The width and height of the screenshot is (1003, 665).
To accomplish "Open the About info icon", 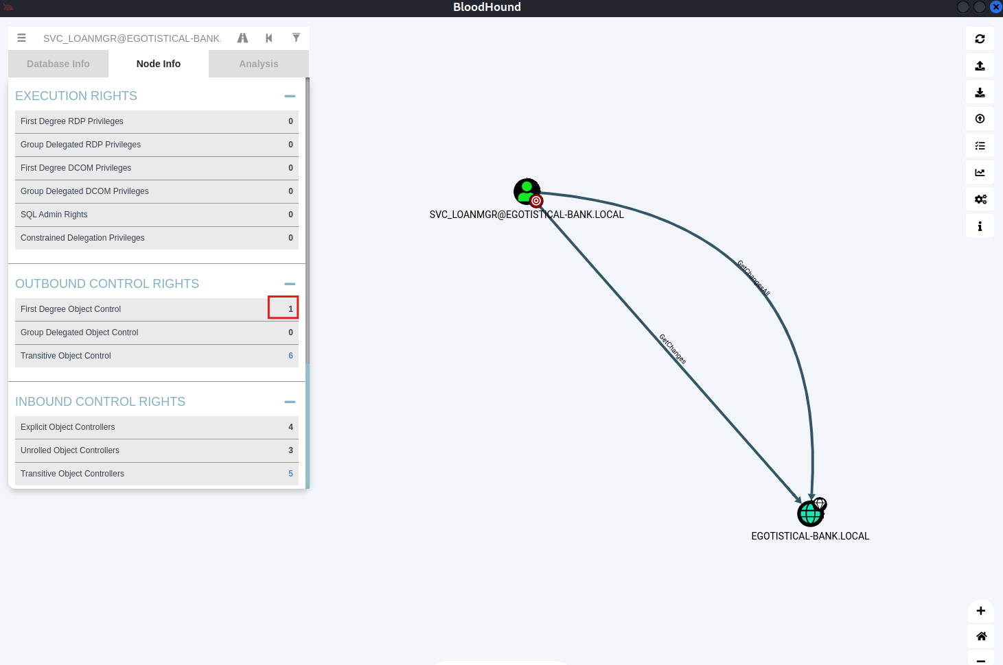I will [x=980, y=226].
